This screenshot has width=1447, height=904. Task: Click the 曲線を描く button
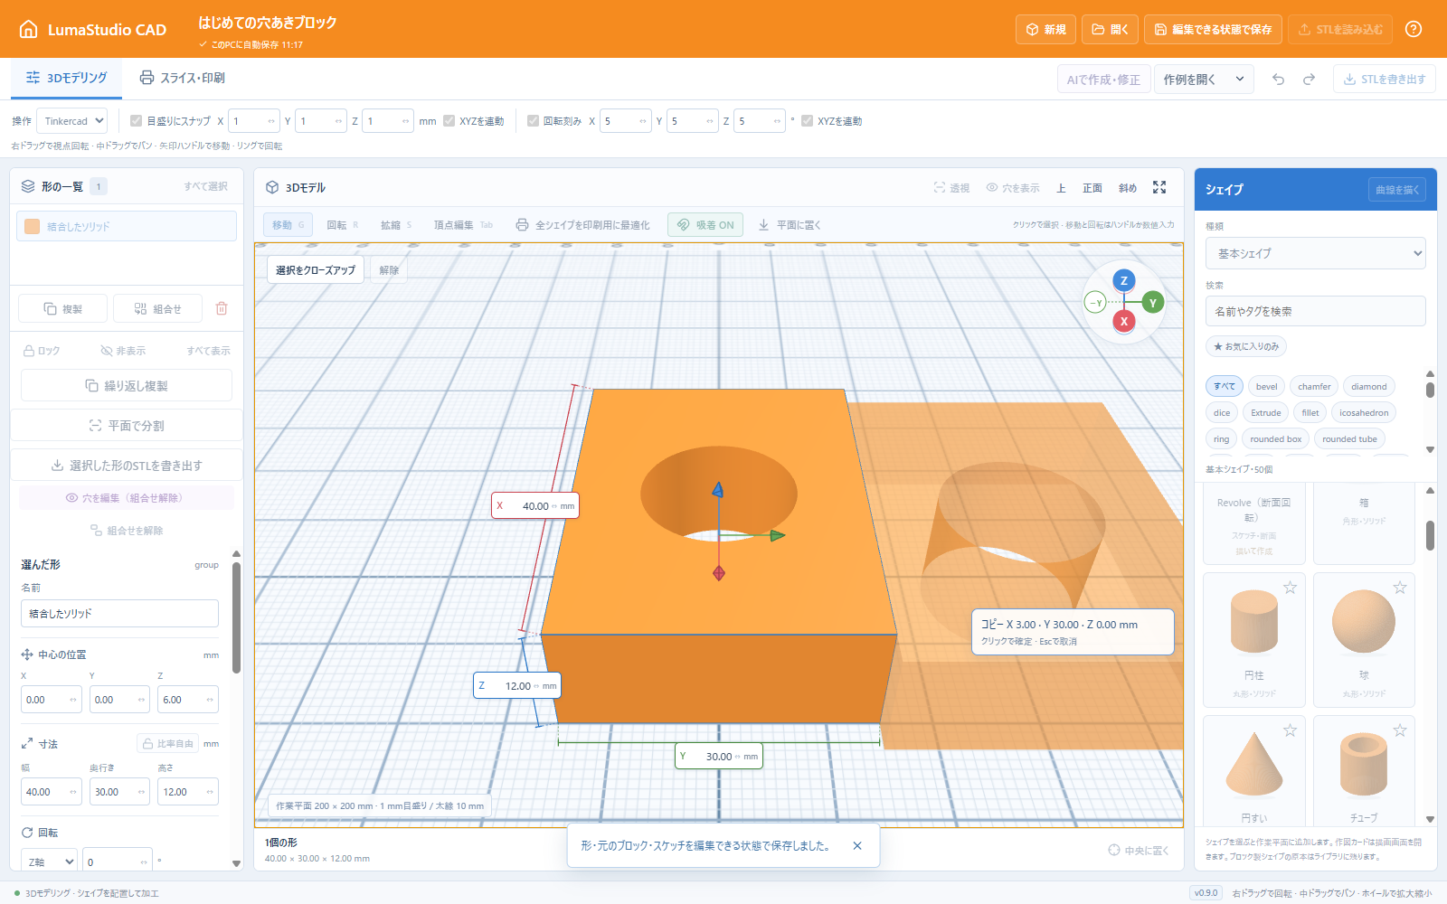tap(1397, 189)
